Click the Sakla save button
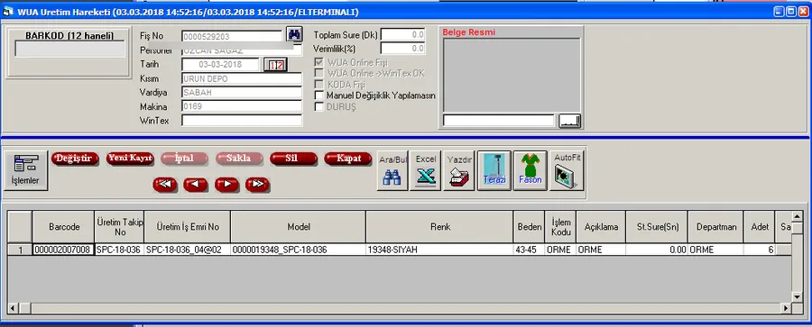 pos(239,159)
